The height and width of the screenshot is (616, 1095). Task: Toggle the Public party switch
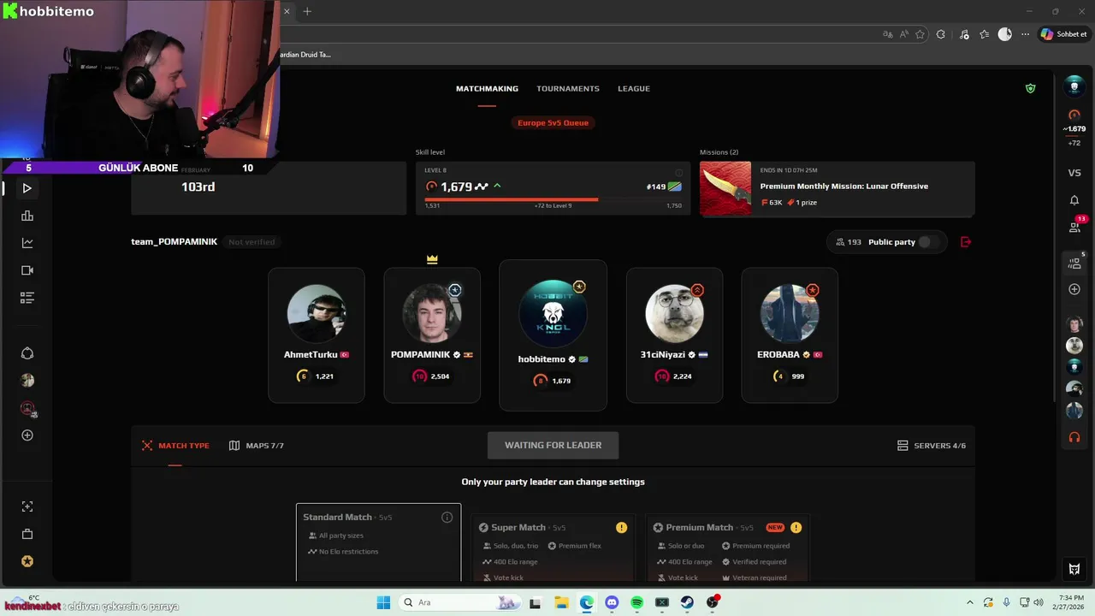tap(927, 242)
